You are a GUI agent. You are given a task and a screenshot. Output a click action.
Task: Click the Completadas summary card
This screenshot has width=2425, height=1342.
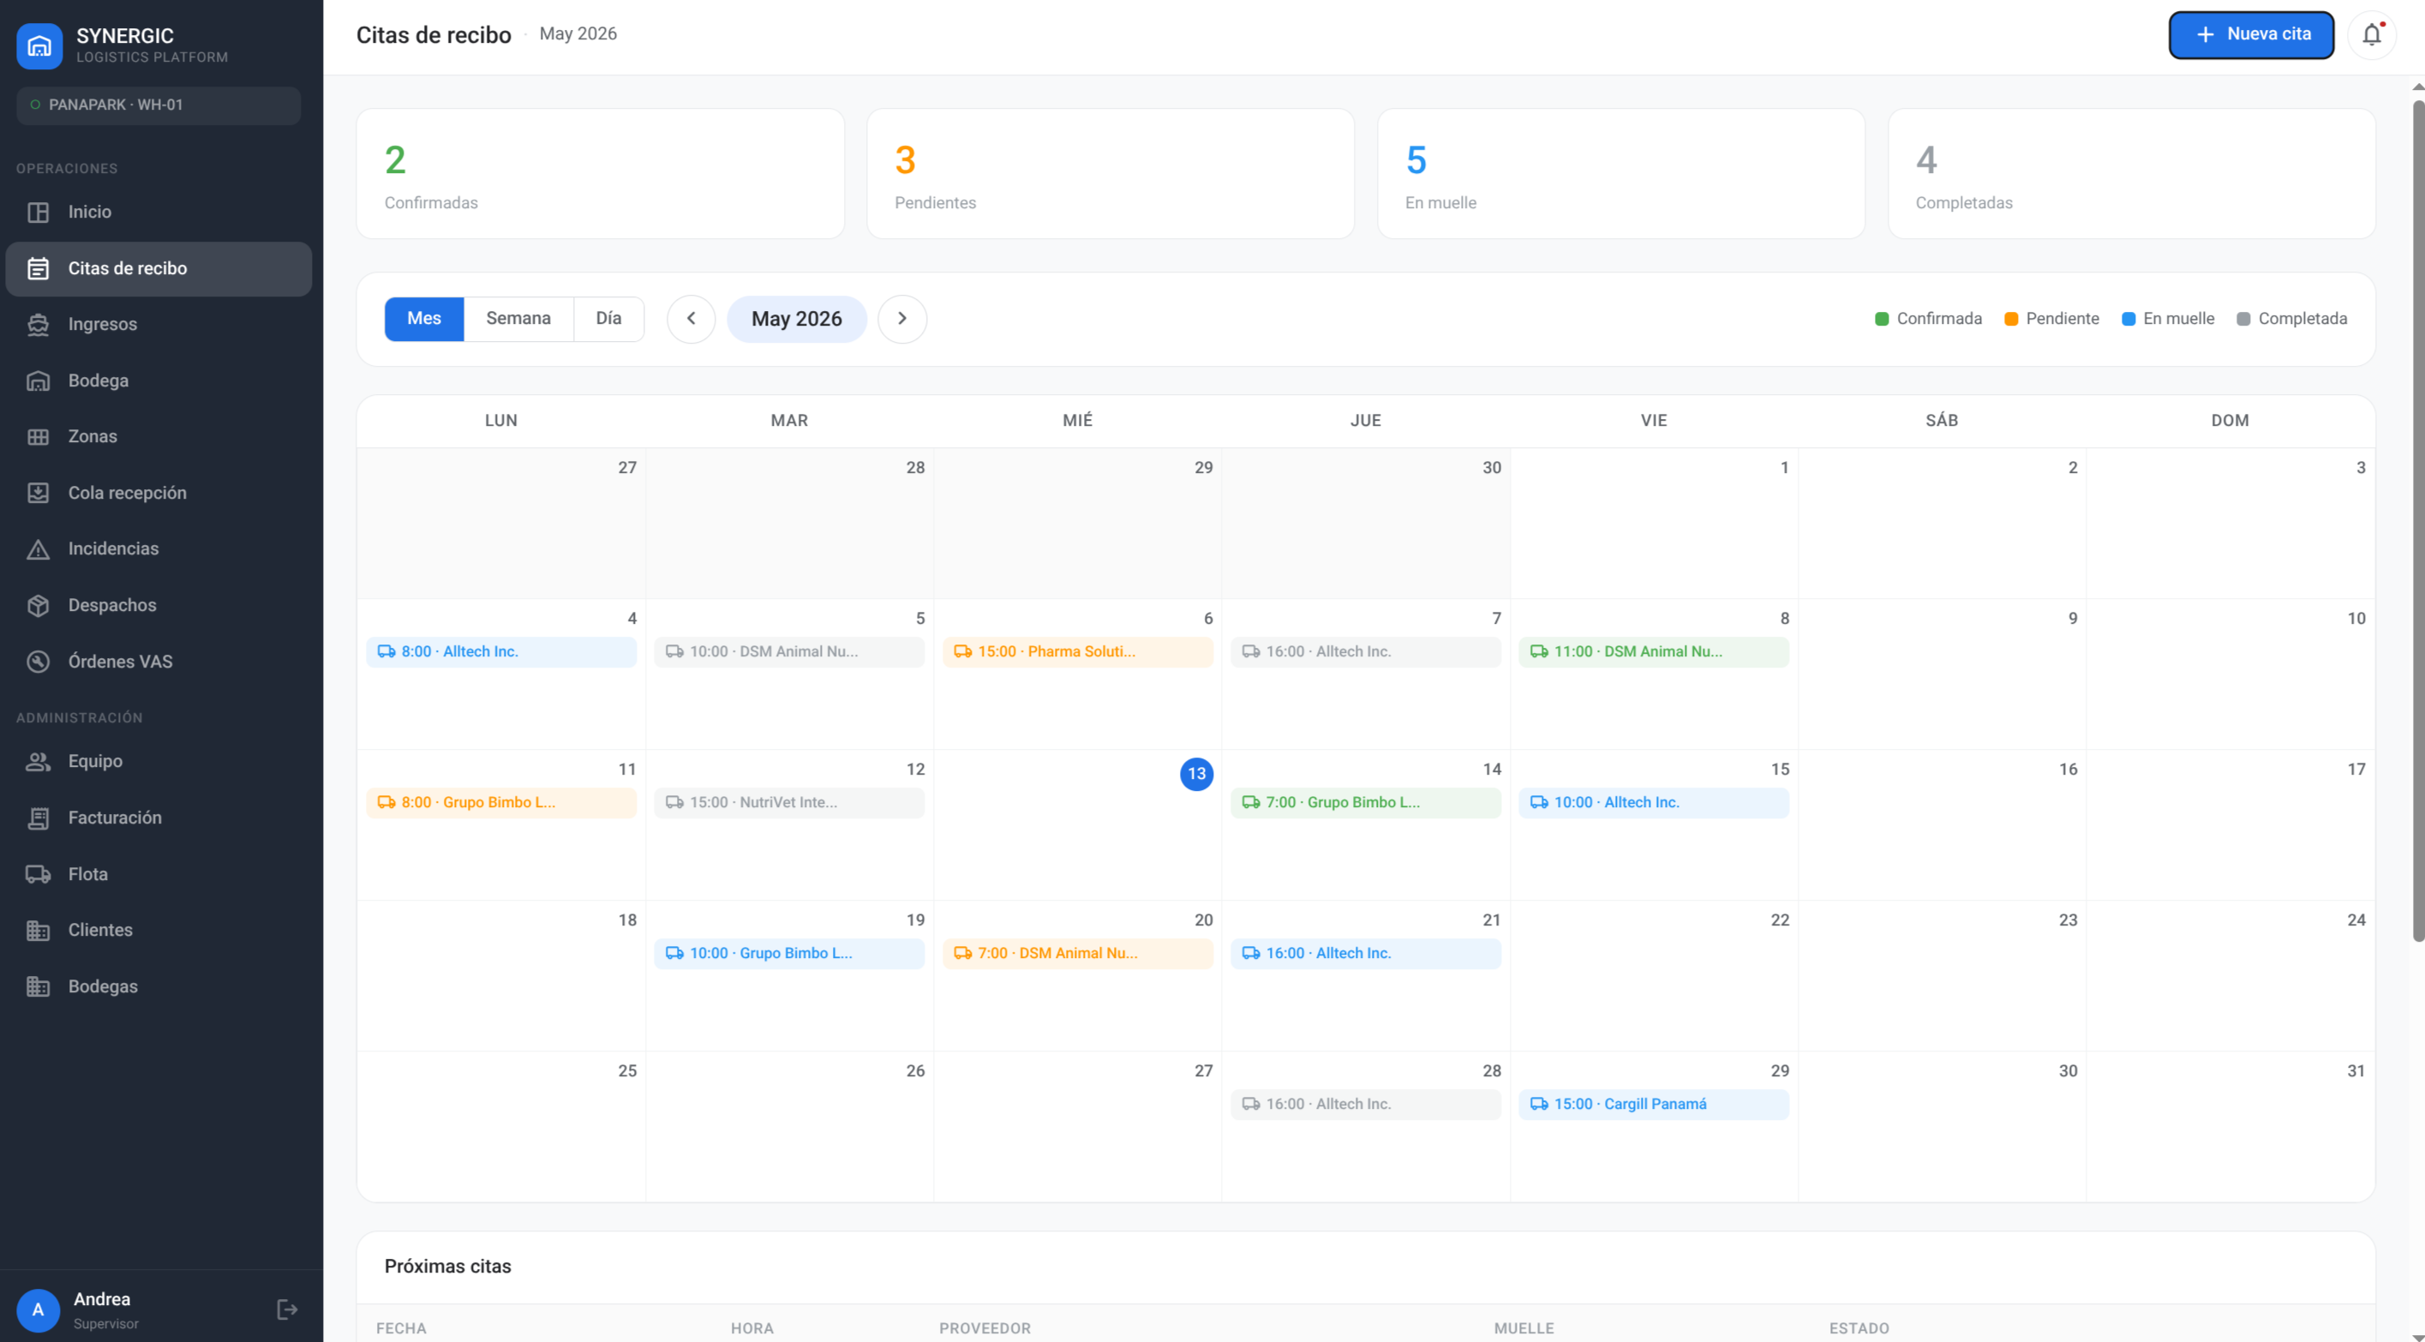(2131, 173)
